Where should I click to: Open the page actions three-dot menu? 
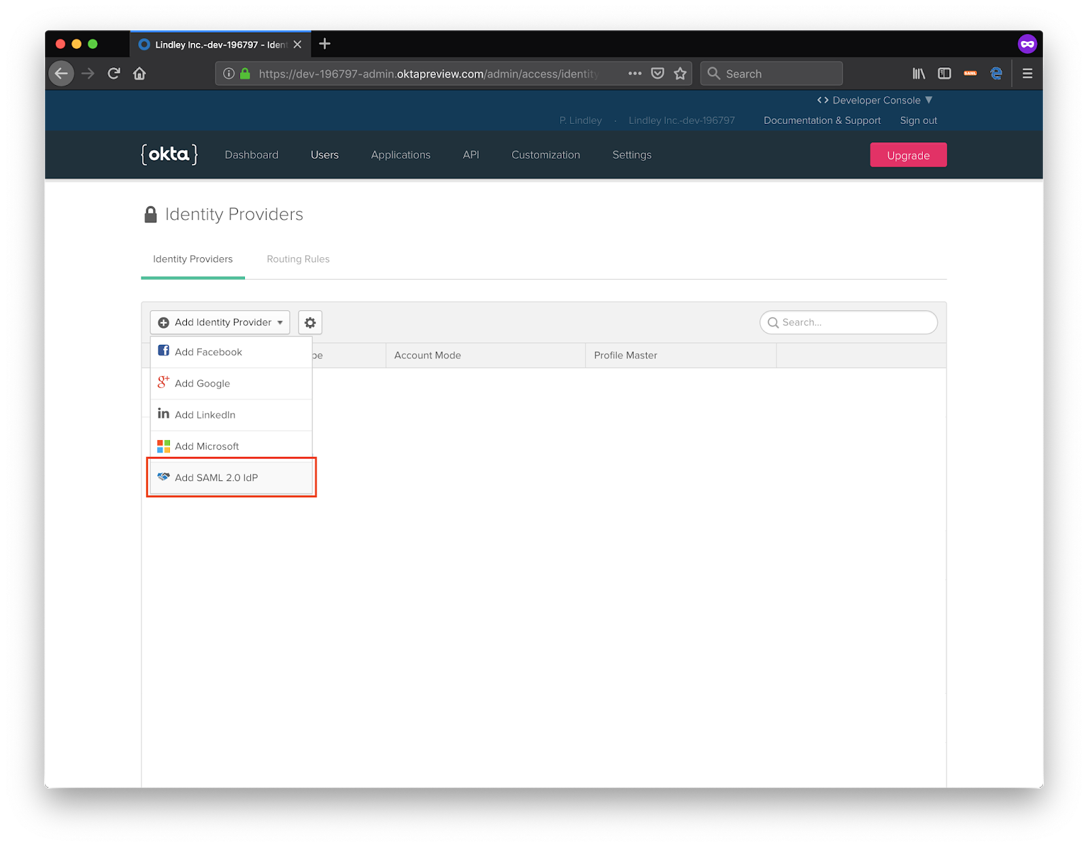pyautogui.click(x=634, y=73)
